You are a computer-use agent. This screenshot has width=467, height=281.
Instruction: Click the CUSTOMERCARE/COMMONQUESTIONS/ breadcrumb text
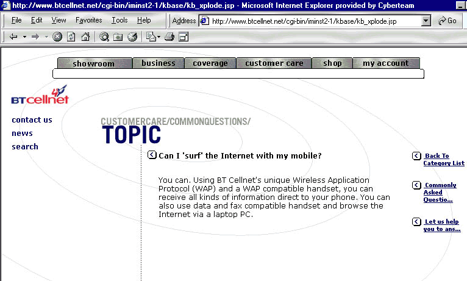[176, 121]
